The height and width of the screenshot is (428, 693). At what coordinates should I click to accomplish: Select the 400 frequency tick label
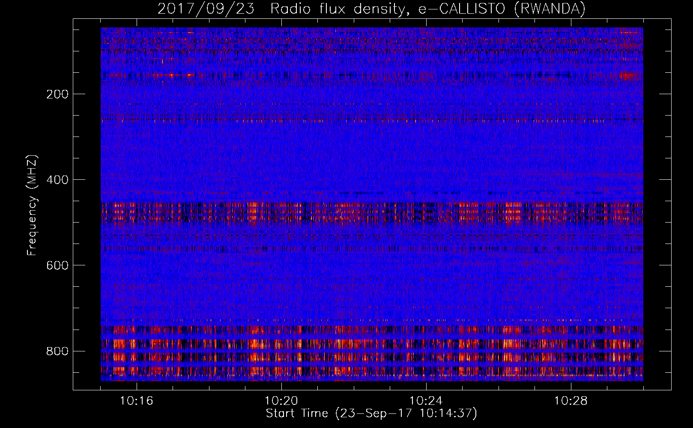coord(57,180)
